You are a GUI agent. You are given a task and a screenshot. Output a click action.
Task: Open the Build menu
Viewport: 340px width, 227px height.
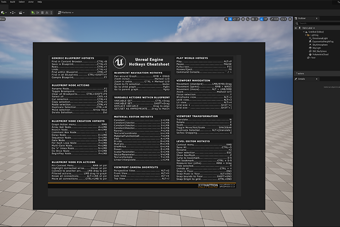(x=13, y=2)
